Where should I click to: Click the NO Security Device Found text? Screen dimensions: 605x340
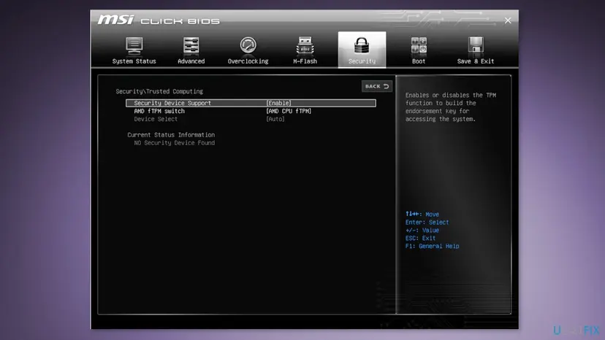tap(174, 143)
